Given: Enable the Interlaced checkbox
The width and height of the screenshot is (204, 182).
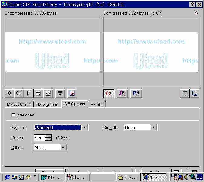Looking at the screenshot, I should (13, 115).
